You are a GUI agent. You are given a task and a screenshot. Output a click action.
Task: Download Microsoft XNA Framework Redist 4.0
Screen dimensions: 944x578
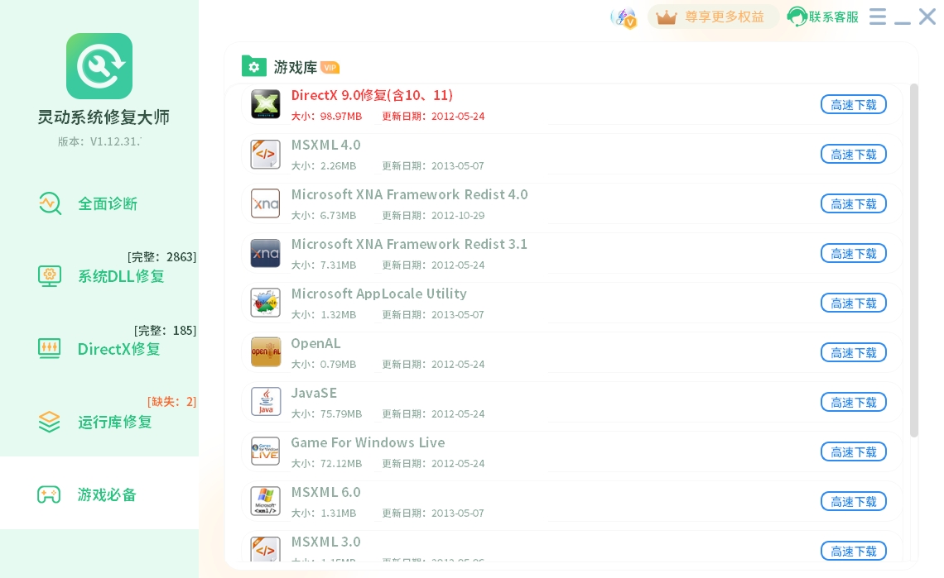854,204
